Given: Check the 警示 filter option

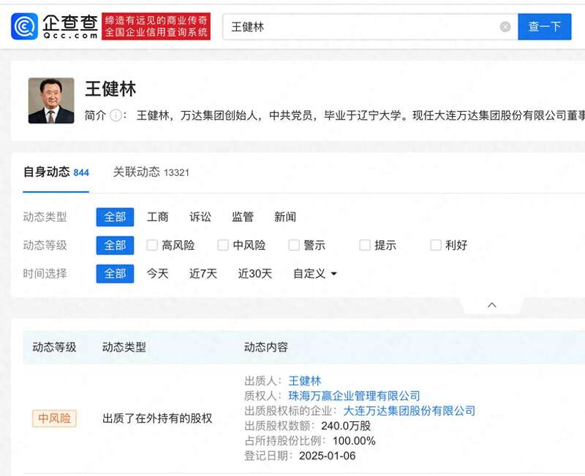Looking at the screenshot, I should pyautogui.click(x=294, y=245).
